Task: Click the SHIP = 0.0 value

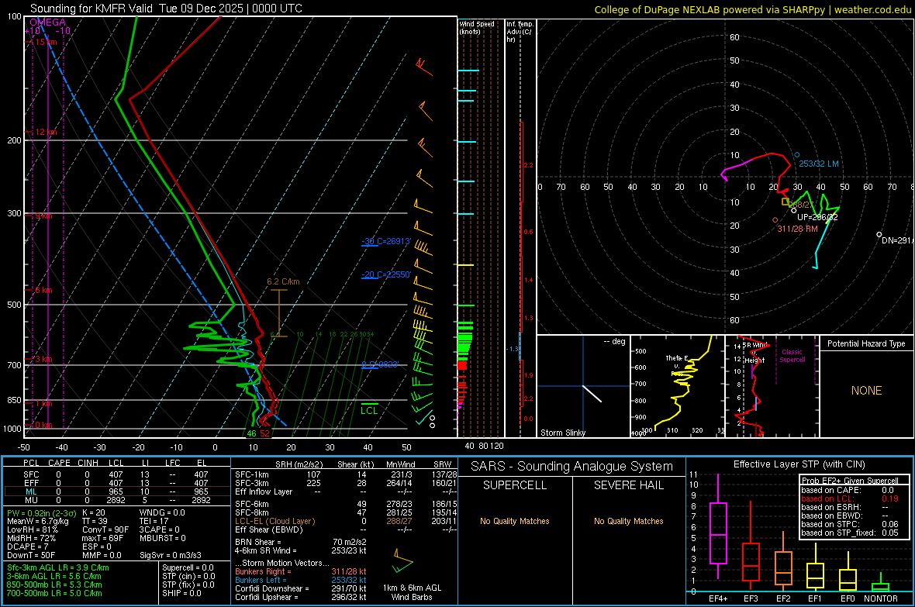Action: pyautogui.click(x=181, y=593)
